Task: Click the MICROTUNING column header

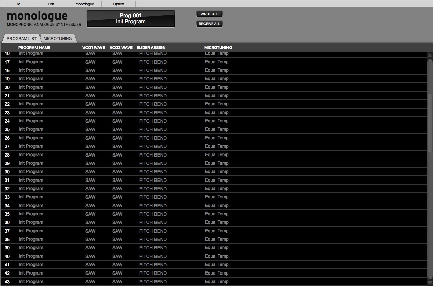Action: pyautogui.click(x=218, y=48)
